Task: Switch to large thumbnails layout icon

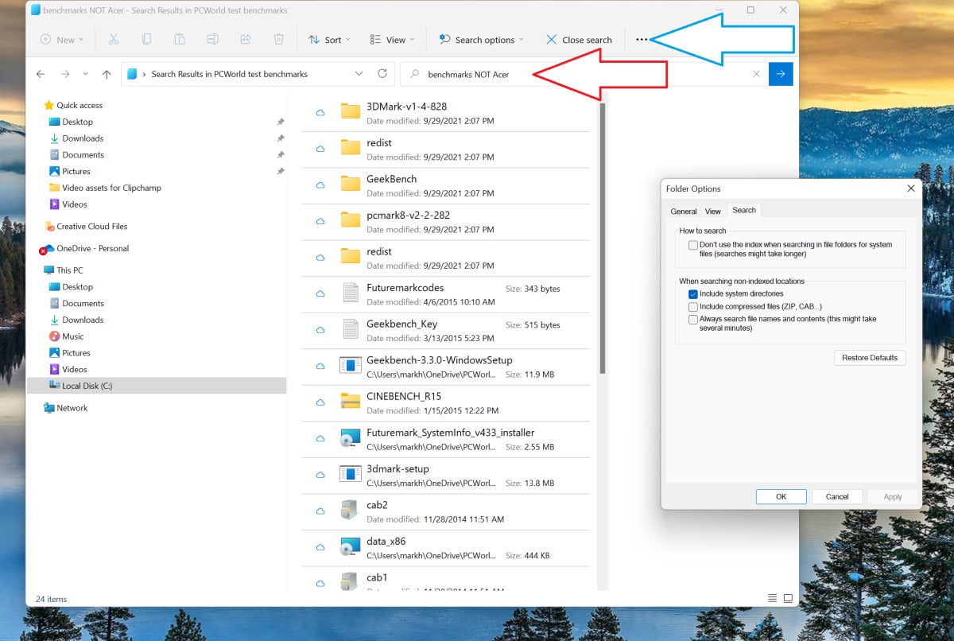Action: (x=788, y=598)
